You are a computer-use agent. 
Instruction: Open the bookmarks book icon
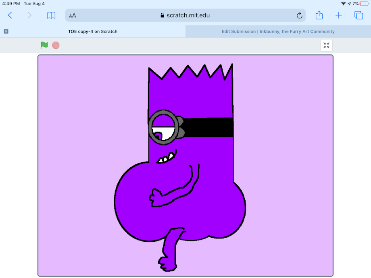(51, 15)
